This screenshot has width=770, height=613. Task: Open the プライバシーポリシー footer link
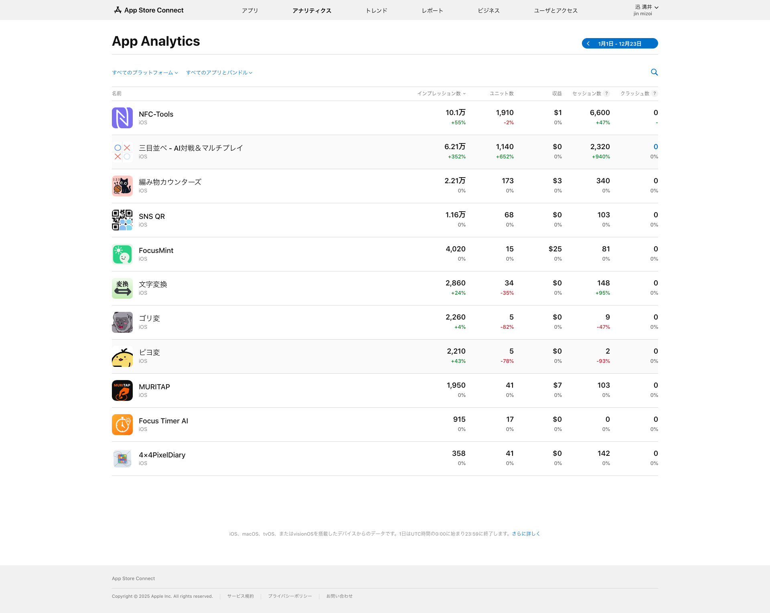coord(290,596)
